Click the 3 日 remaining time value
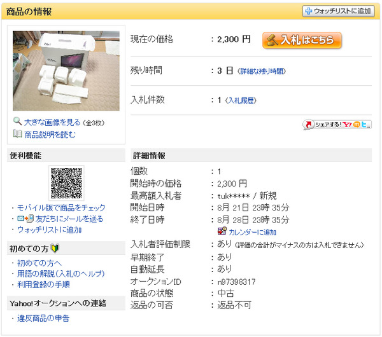The width and height of the screenshot is (382, 337). click(x=225, y=71)
